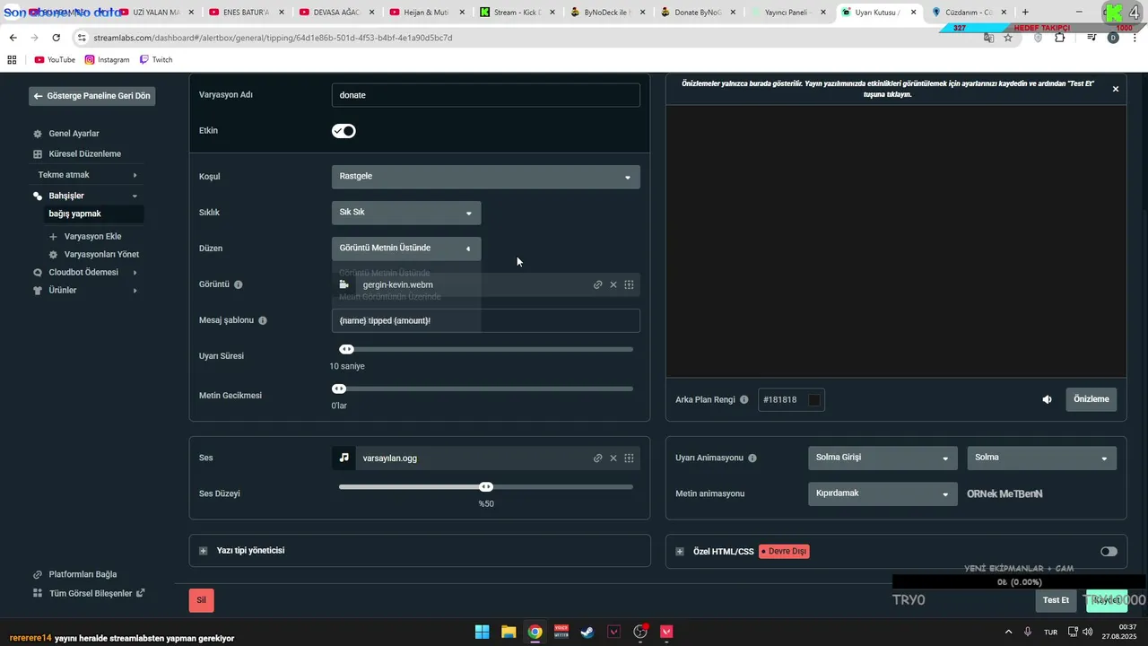Click the Test Et button

point(1056,600)
